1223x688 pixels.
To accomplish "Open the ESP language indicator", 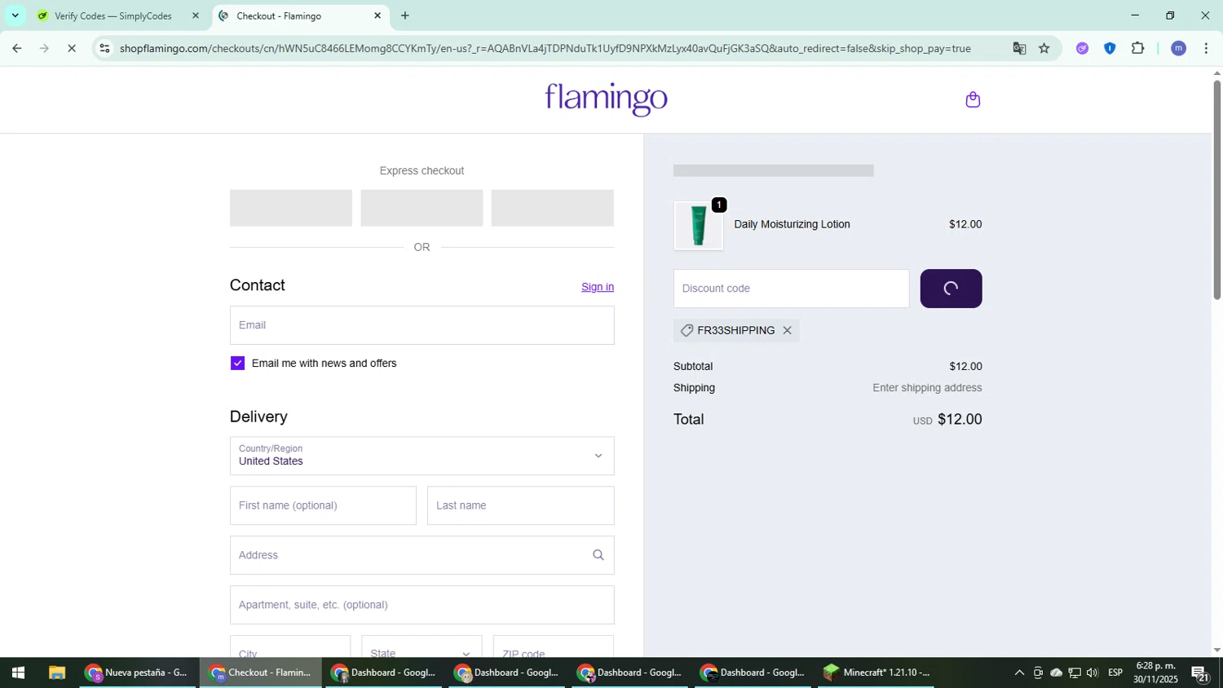I will pyautogui.click(x=1115, y=673).
